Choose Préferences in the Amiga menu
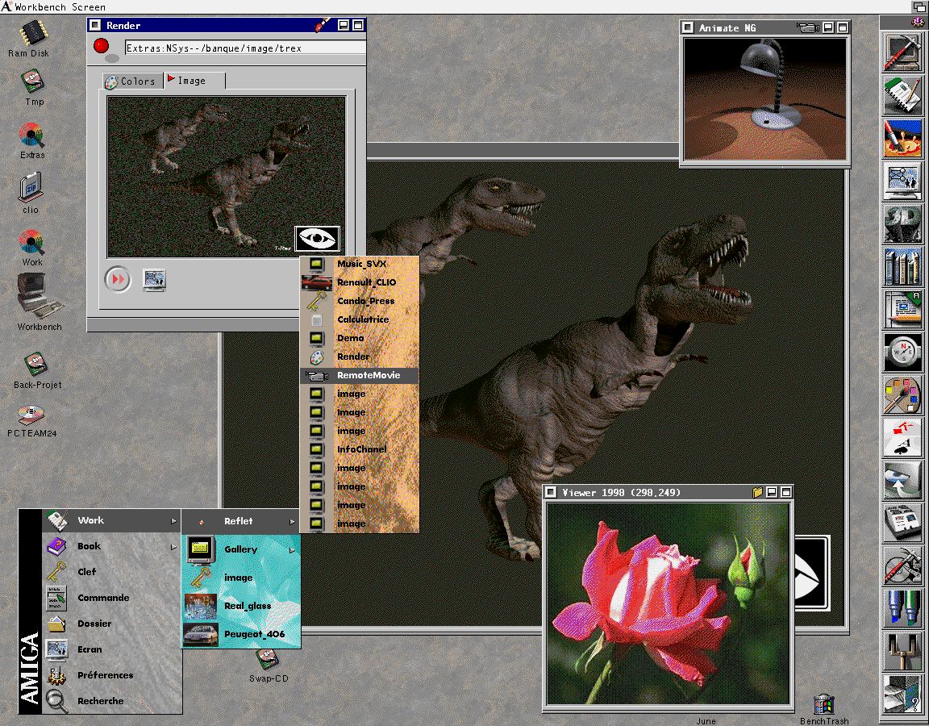Screen dimensions: 929x726 (105, 675)
